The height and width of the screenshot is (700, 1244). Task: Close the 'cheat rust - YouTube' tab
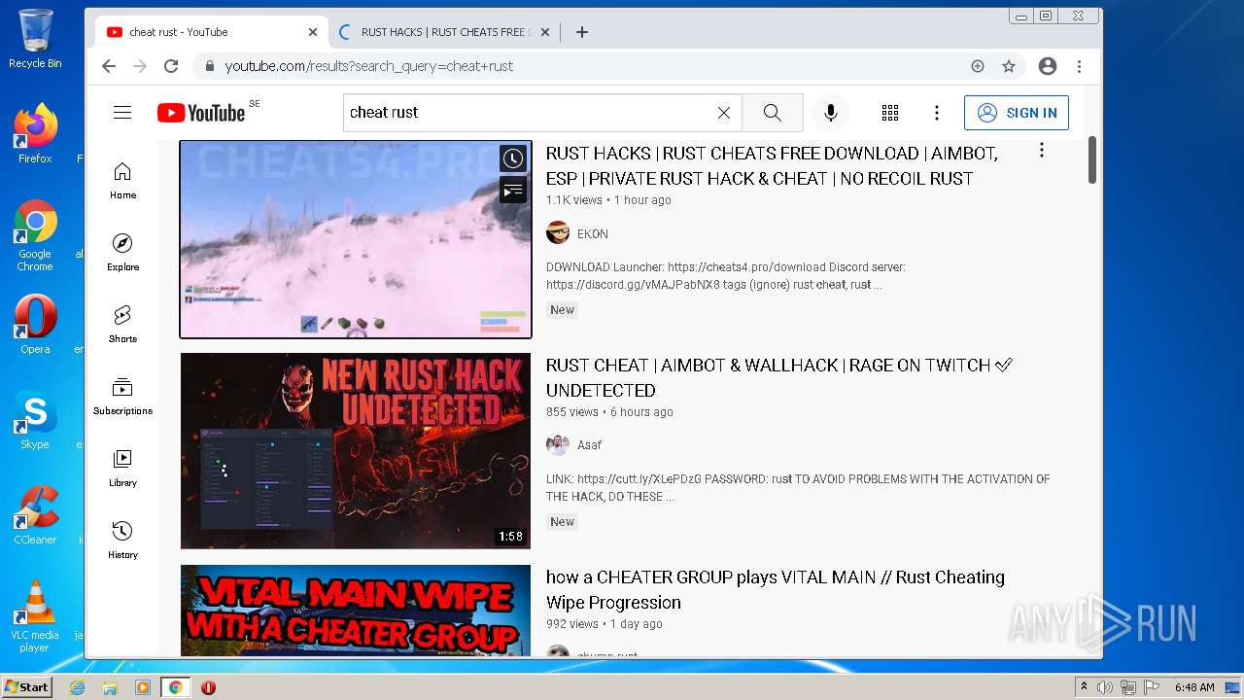312,32
